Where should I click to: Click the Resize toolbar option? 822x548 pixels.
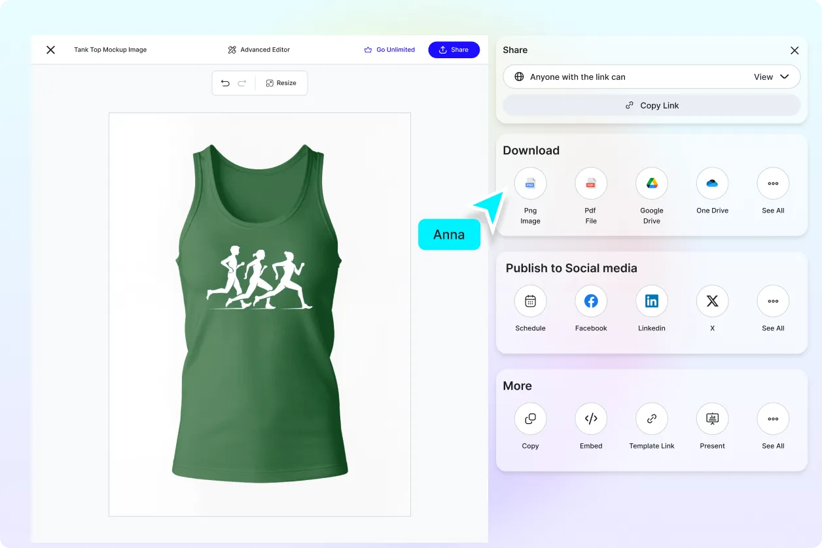click(281, 82)
